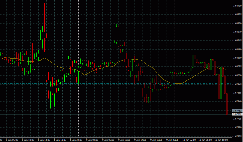Select the 10 Jun 10:00 time label

pyautogui.click(x=221, y=140)
